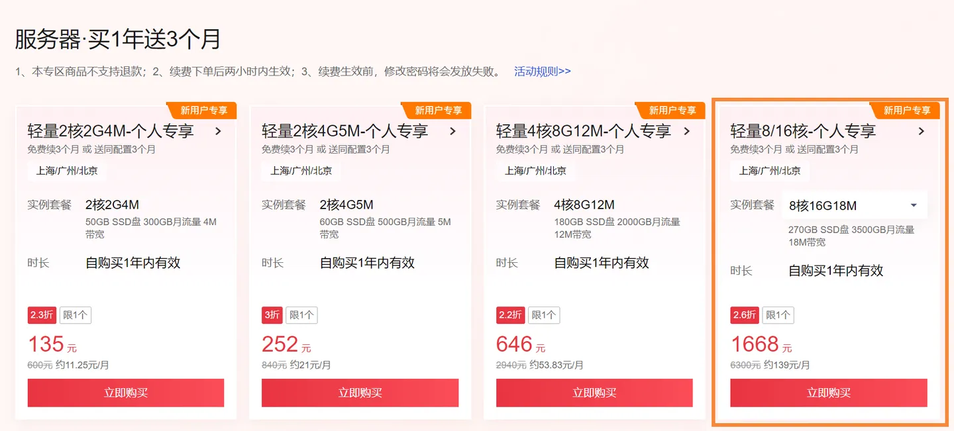Click the 2.3折 discount badge
Screen dimensions: 954x431
click(42, 315)
